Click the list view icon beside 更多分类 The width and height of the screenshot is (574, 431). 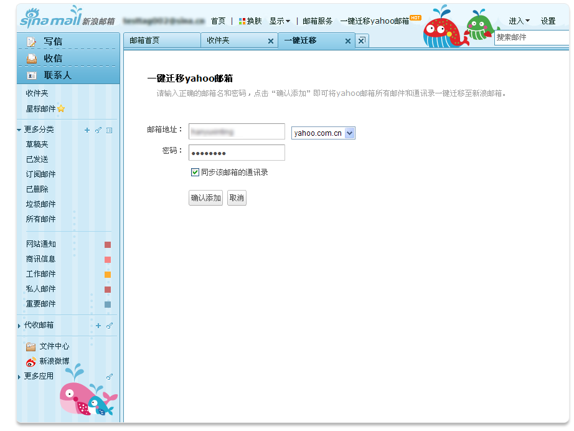109,130
